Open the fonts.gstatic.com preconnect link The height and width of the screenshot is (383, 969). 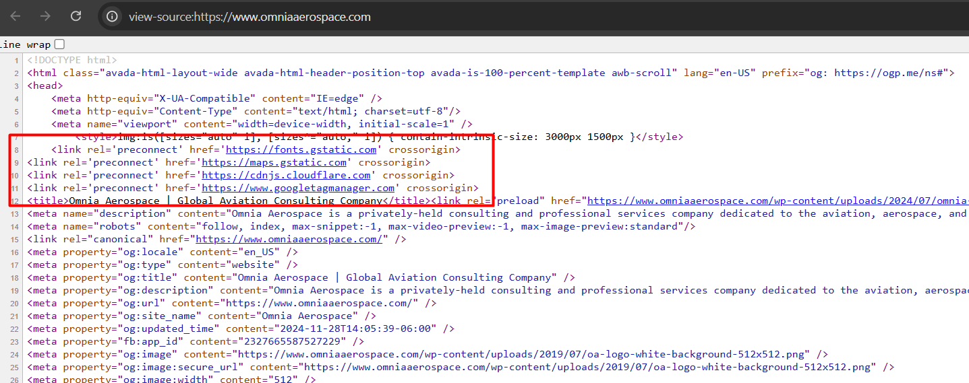coord(301,149)
